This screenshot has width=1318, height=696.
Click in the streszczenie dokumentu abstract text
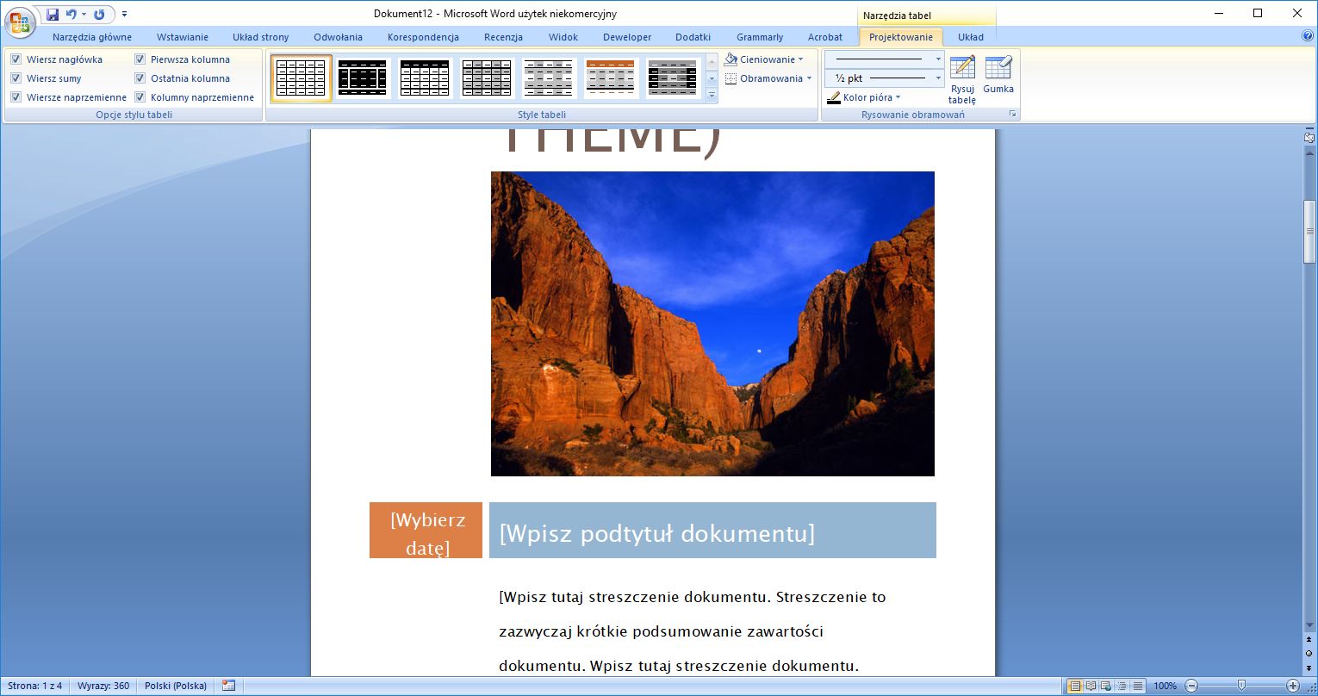692,631
